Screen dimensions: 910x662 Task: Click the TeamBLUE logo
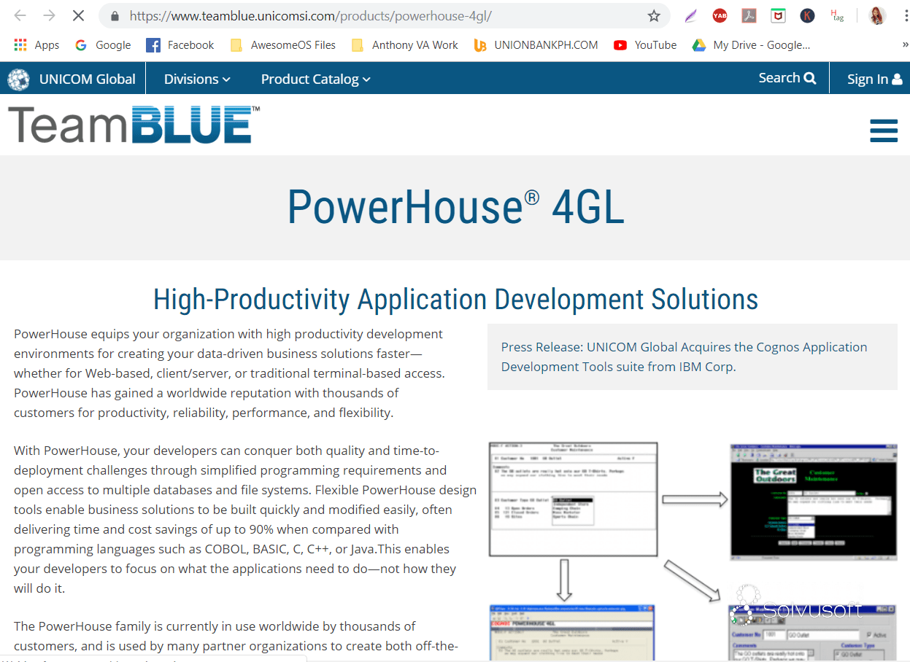pos(134,125)
